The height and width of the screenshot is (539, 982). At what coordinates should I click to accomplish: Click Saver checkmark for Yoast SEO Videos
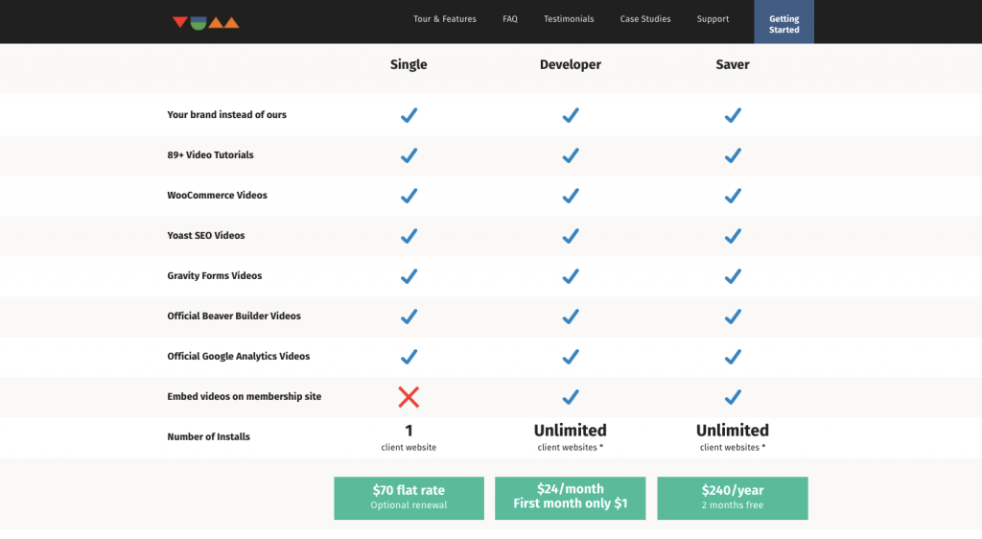[733, 236]
